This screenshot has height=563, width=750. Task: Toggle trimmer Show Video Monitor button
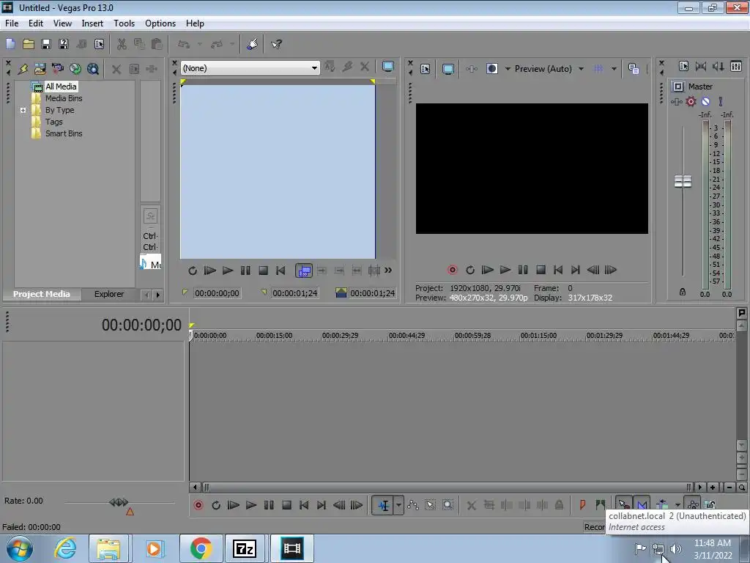point(388,67)
